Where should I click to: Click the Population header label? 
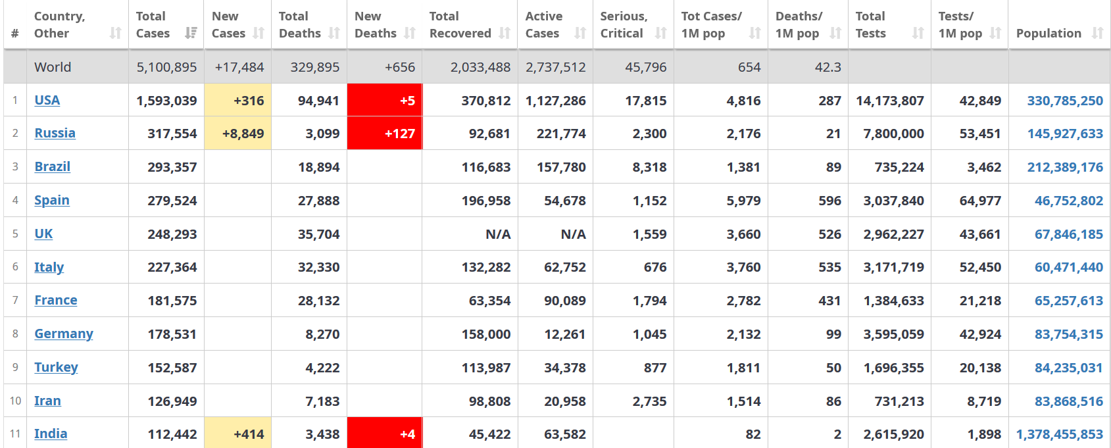tap(1049, 33)
